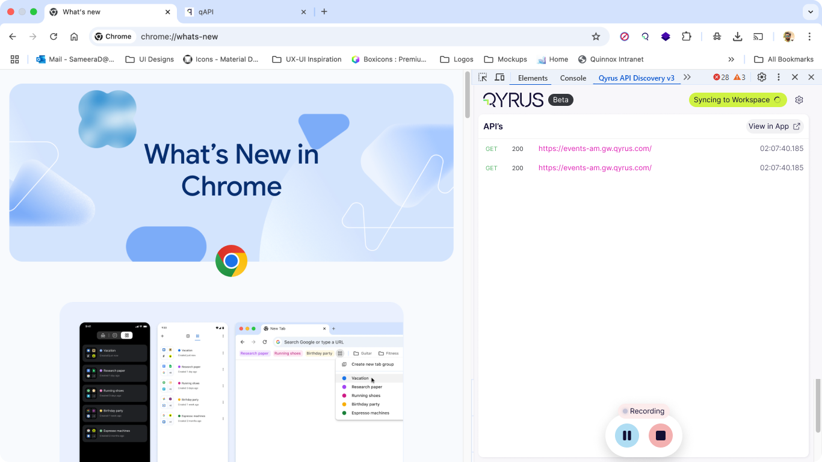Viewport: 822px width, 462px height.
Task: Expand the UI Designs bookmark folder
Action: [x=149, y=59]
